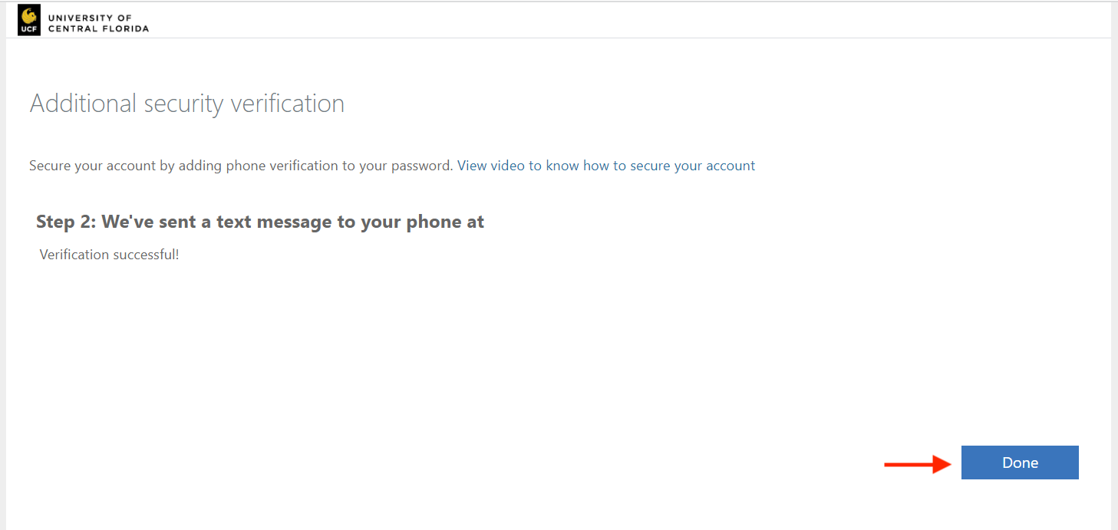The height and width of the screenshot is (530, 1118).
Task: Click the UCF Pegasus logo
Action: tap(29, 15)
